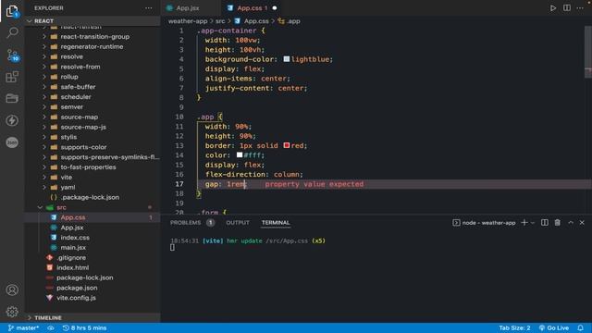The height and width of the screenshot is (333, 592).
Task: Expand the supports-color folder
Action: point(44,147)
